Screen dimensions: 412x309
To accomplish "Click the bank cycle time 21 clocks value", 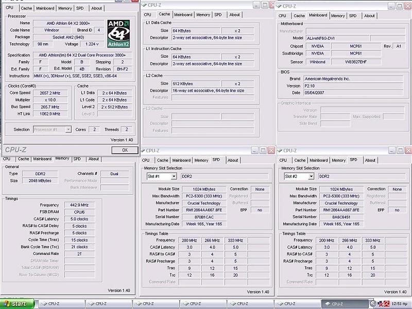I will coord(79,247).
